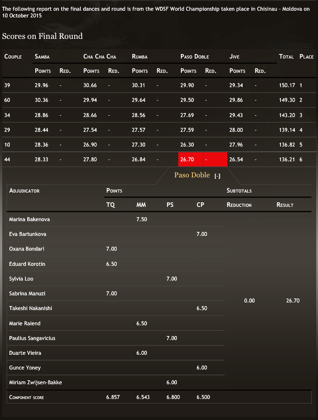Click Takeshi Nakanishi's CP score 6.50

[x=201, y=308]
